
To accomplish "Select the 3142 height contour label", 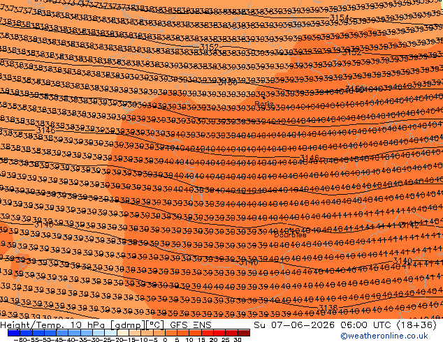I will [410, 225].
